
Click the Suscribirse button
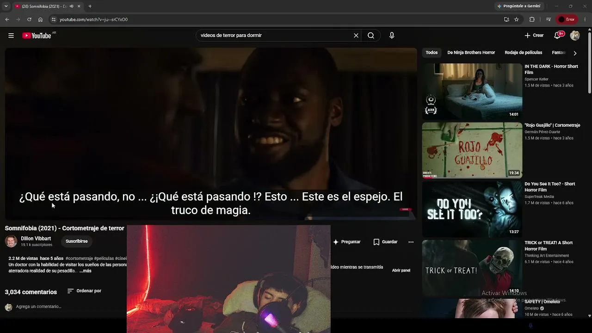tap(76, 241)
